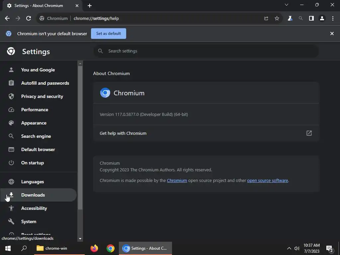The image size is (340, 255).
Task: Open Windows Start menu
Action: [x=8, y=248]
